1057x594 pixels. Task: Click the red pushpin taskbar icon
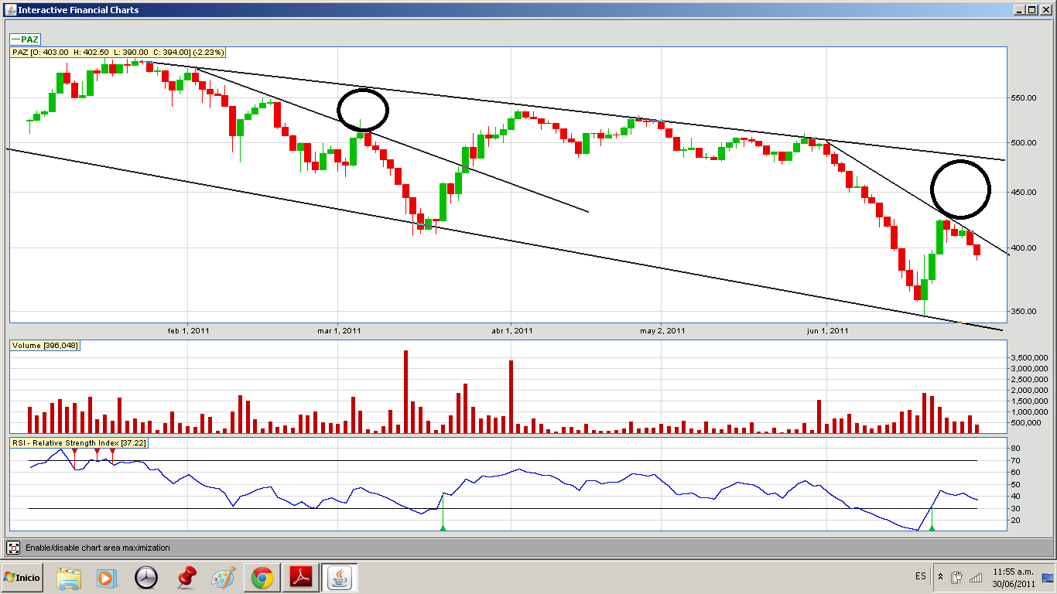tap(185, 578)
